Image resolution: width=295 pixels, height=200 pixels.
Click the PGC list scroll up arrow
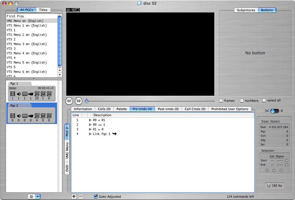pyautogui.click(x=60, y=70)
